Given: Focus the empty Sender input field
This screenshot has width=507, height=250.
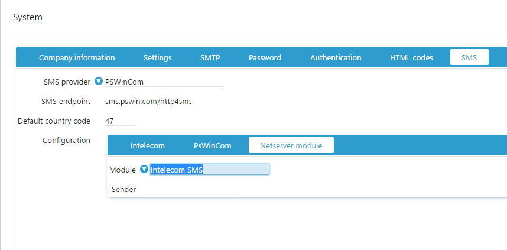Looking at the screenshot, I should (194, 189).
